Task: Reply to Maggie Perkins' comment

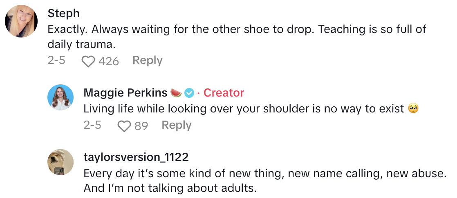Action: [177, 125]
